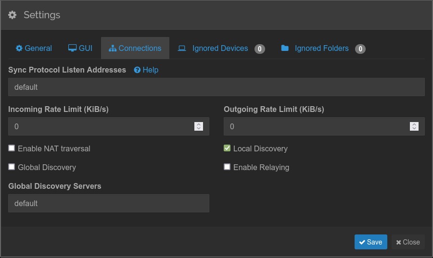Click the Outgoing Rate Limit spinner arrows
This screenshot has height=258, width=433.
click(x=414, y=126)
